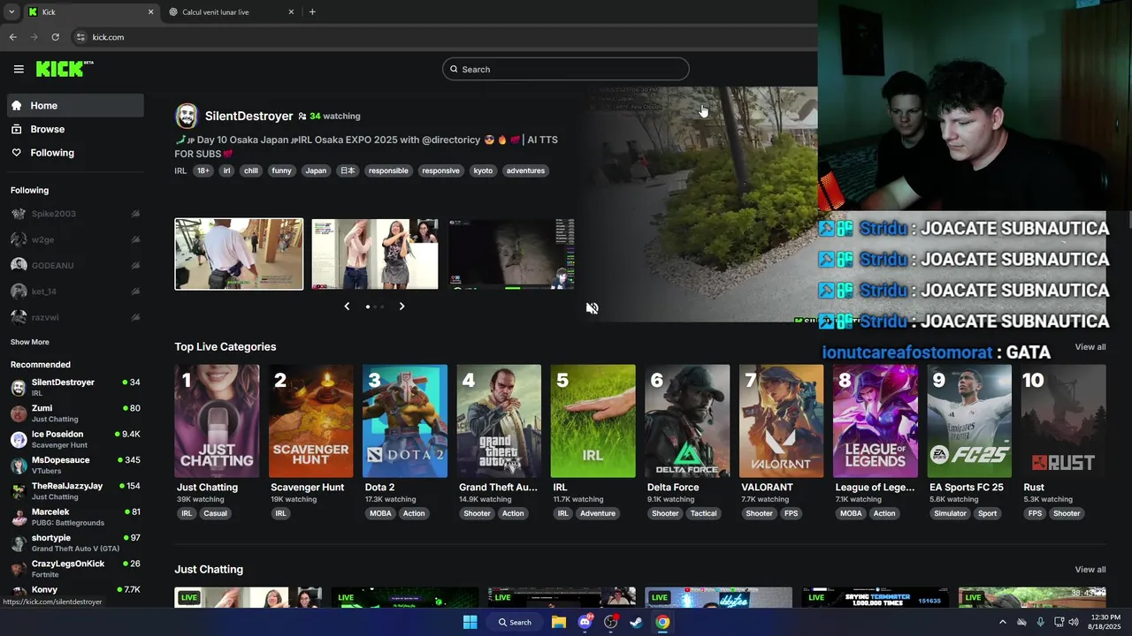Open the hamburger sidebar menu

(19, 69)
